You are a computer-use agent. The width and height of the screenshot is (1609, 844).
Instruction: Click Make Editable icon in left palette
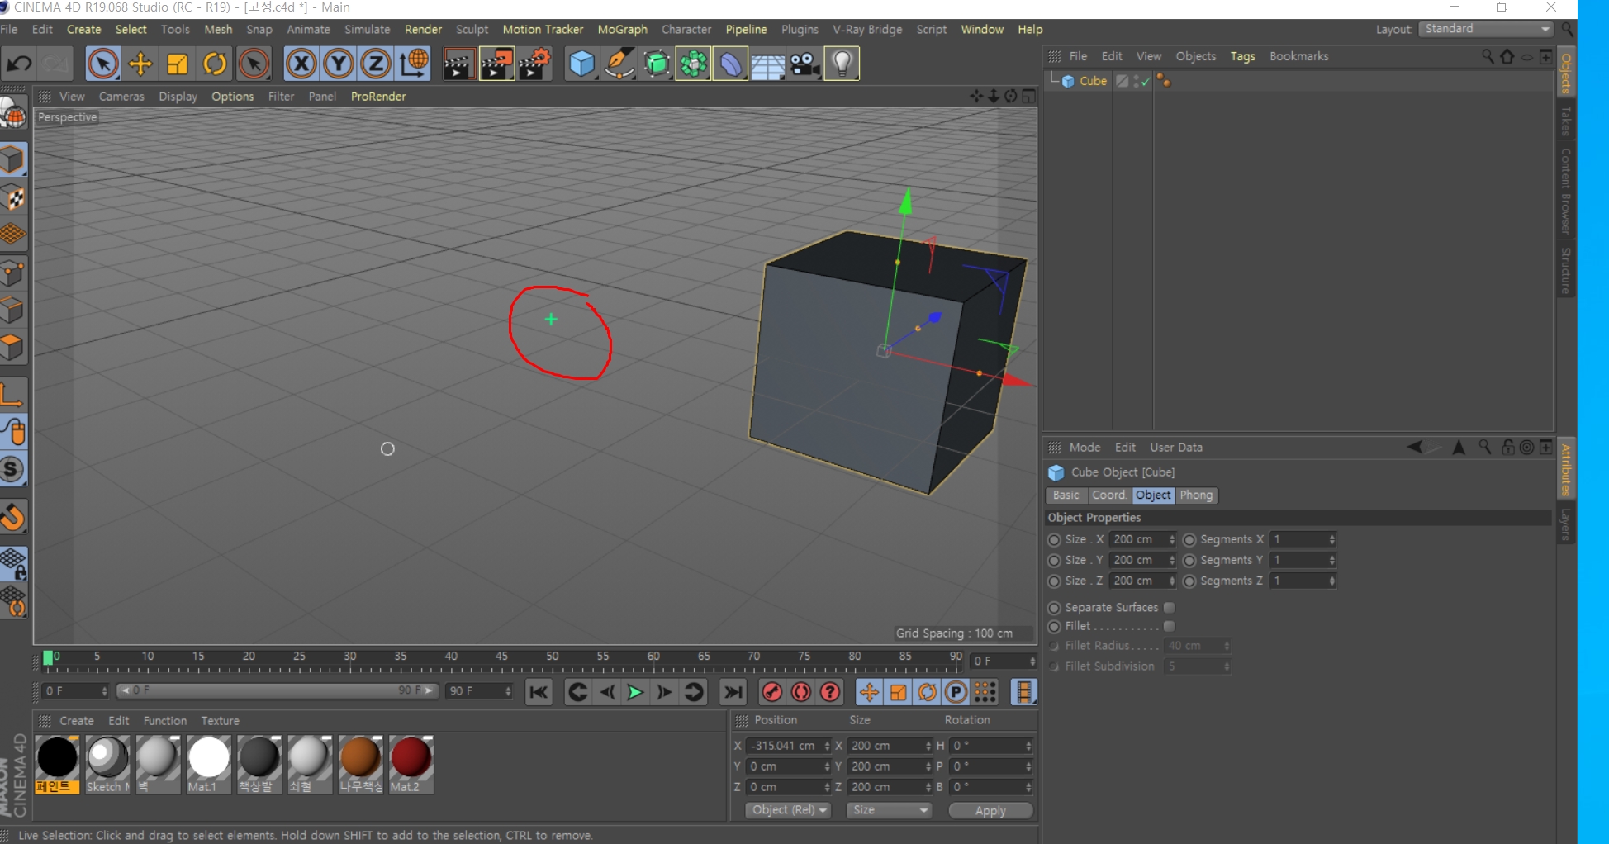pos(13,113)
